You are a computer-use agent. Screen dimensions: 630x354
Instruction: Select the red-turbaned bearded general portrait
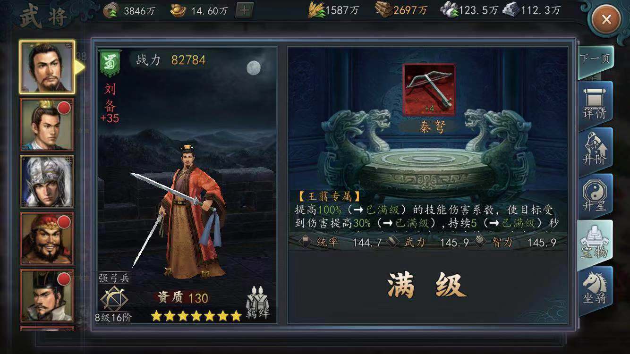47,238
